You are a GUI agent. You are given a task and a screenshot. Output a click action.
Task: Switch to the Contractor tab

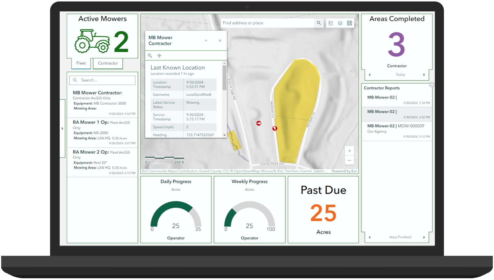108,63
